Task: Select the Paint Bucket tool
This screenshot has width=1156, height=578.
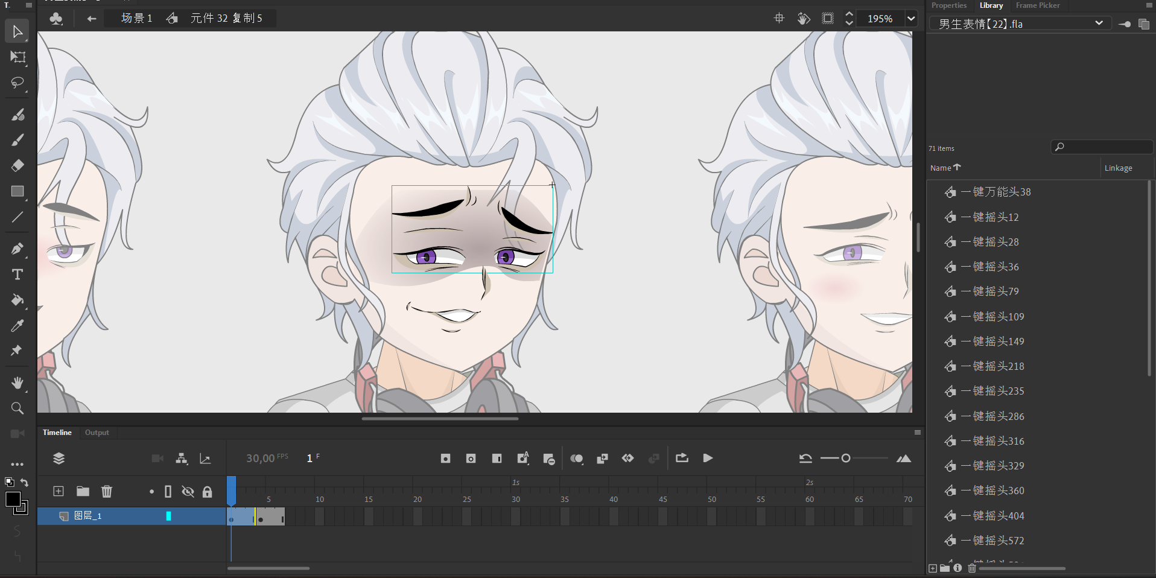Action: coord(17,300)
